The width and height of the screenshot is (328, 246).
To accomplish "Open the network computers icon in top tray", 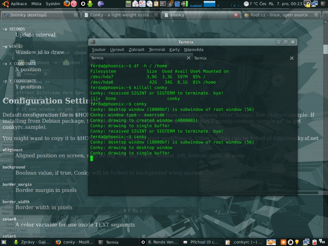I will (315, 4).
